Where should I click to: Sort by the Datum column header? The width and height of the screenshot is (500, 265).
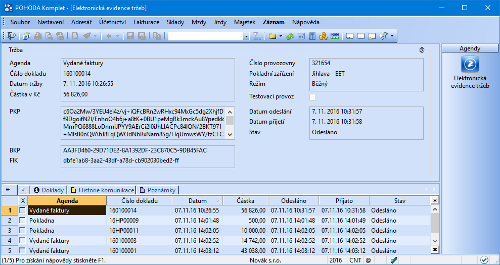click(x=197, y=201)
